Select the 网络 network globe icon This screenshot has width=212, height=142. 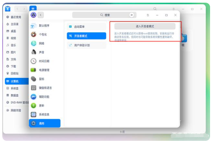[34, 43]
